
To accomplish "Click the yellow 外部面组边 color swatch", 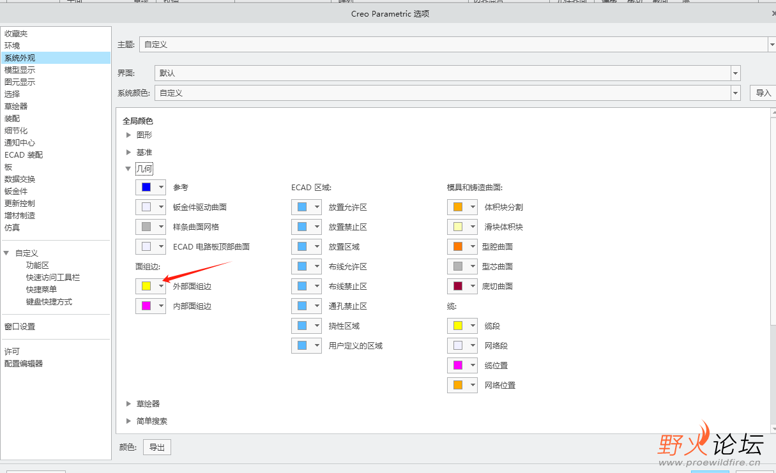I will coord(151,286).
